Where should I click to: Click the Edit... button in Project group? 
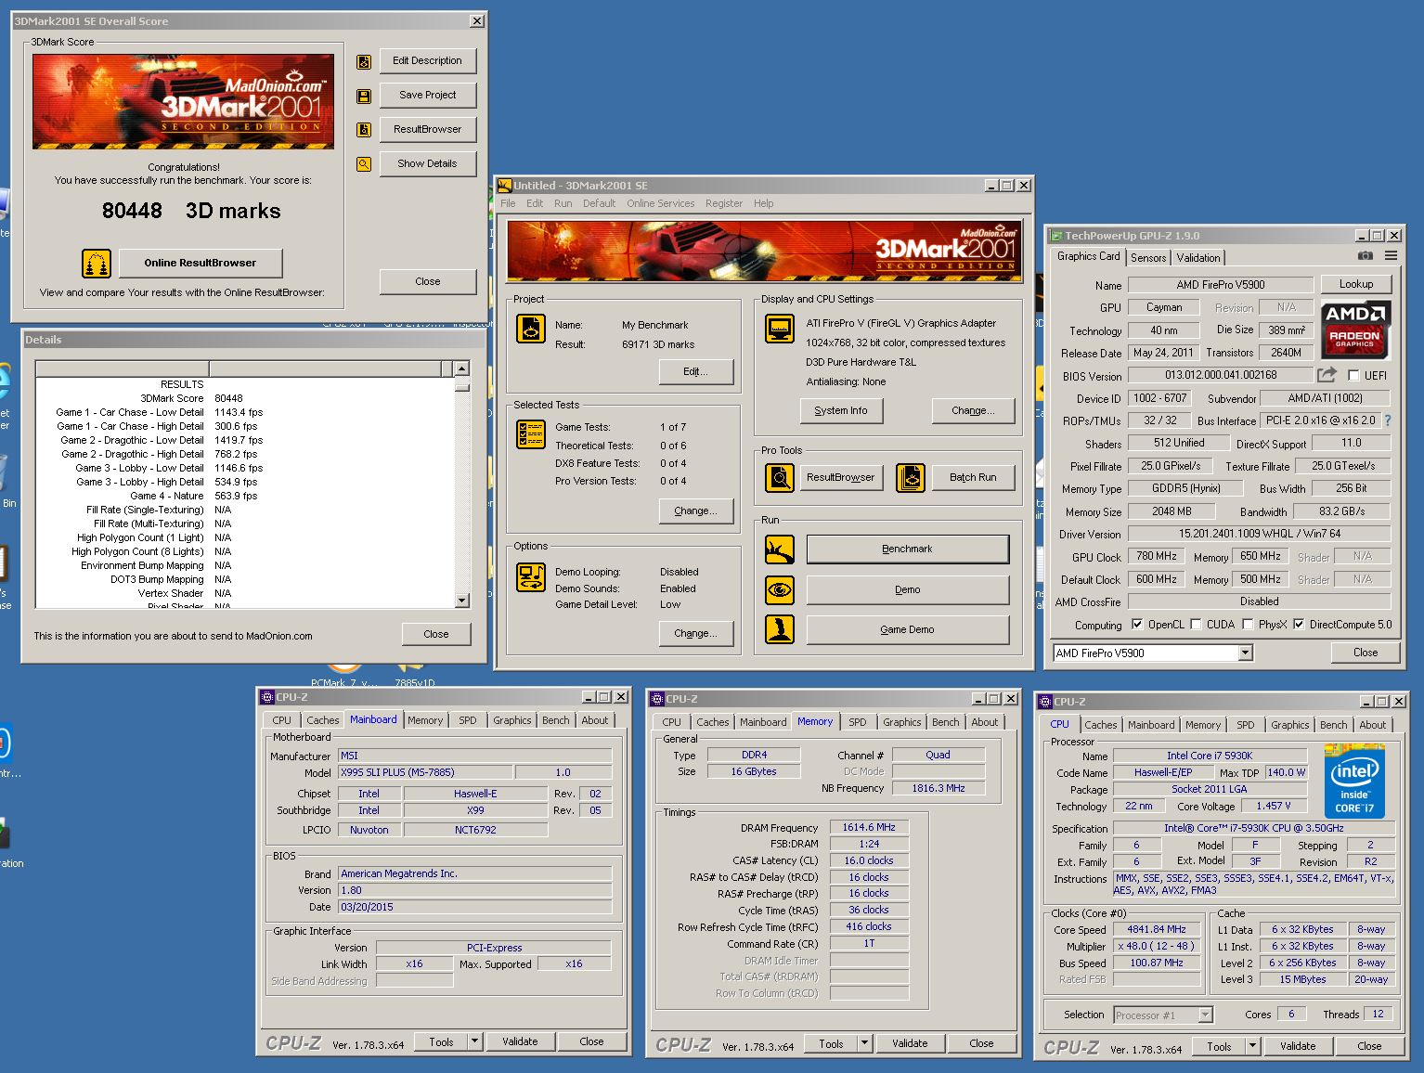point(695,371)
